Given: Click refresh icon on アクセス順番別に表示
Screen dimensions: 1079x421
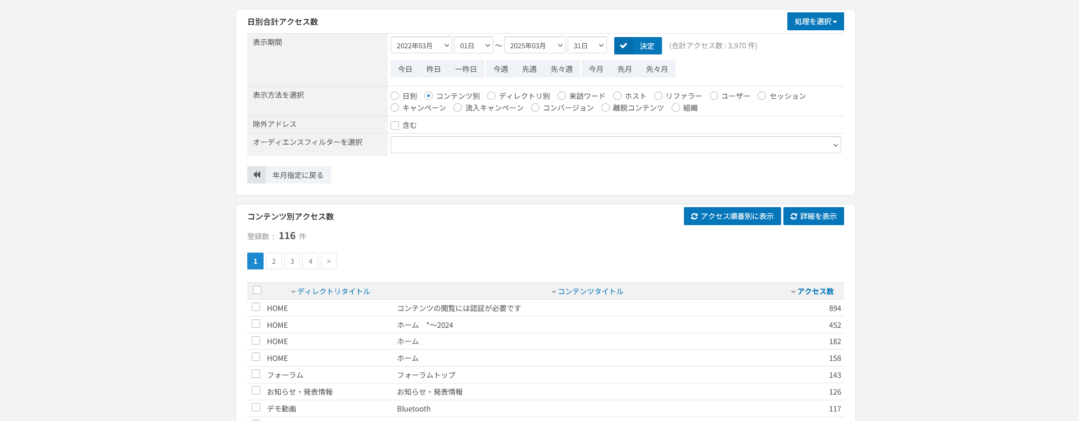Looking at the screenshot, I should pyautogui.click(x=694, y=217).
